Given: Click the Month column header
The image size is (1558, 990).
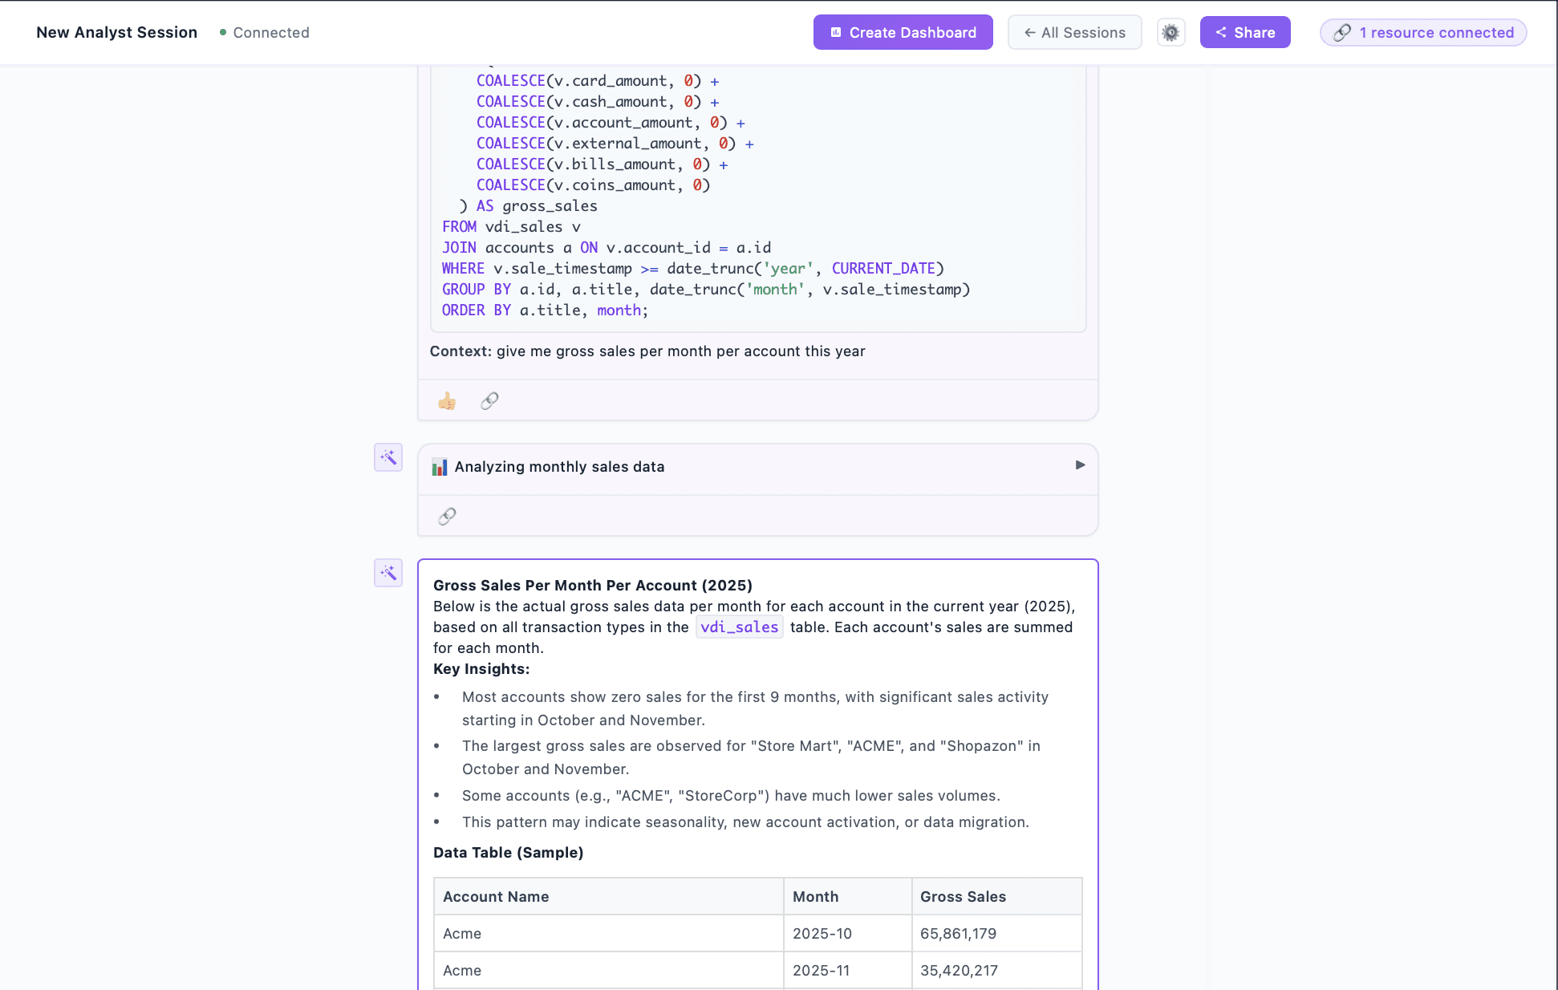Looking at the screenshot, I should (815, 897).
